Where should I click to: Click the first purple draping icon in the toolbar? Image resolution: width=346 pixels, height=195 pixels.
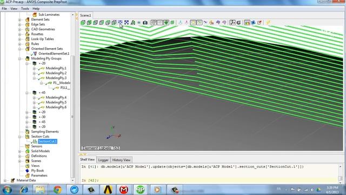218,22
